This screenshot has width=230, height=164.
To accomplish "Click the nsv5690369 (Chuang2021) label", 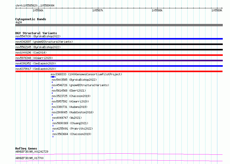I will pos(70,123).
